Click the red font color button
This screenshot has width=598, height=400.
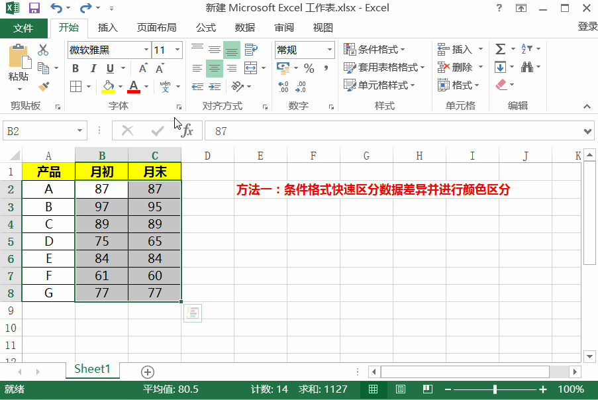pos(134,87)
